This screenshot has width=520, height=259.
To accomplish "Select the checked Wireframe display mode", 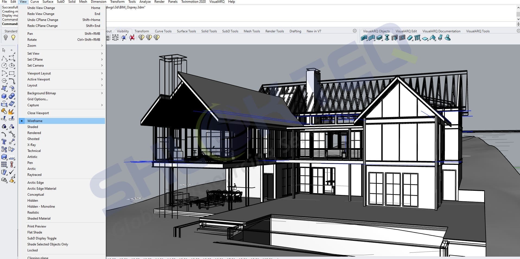I will (62, 121).
